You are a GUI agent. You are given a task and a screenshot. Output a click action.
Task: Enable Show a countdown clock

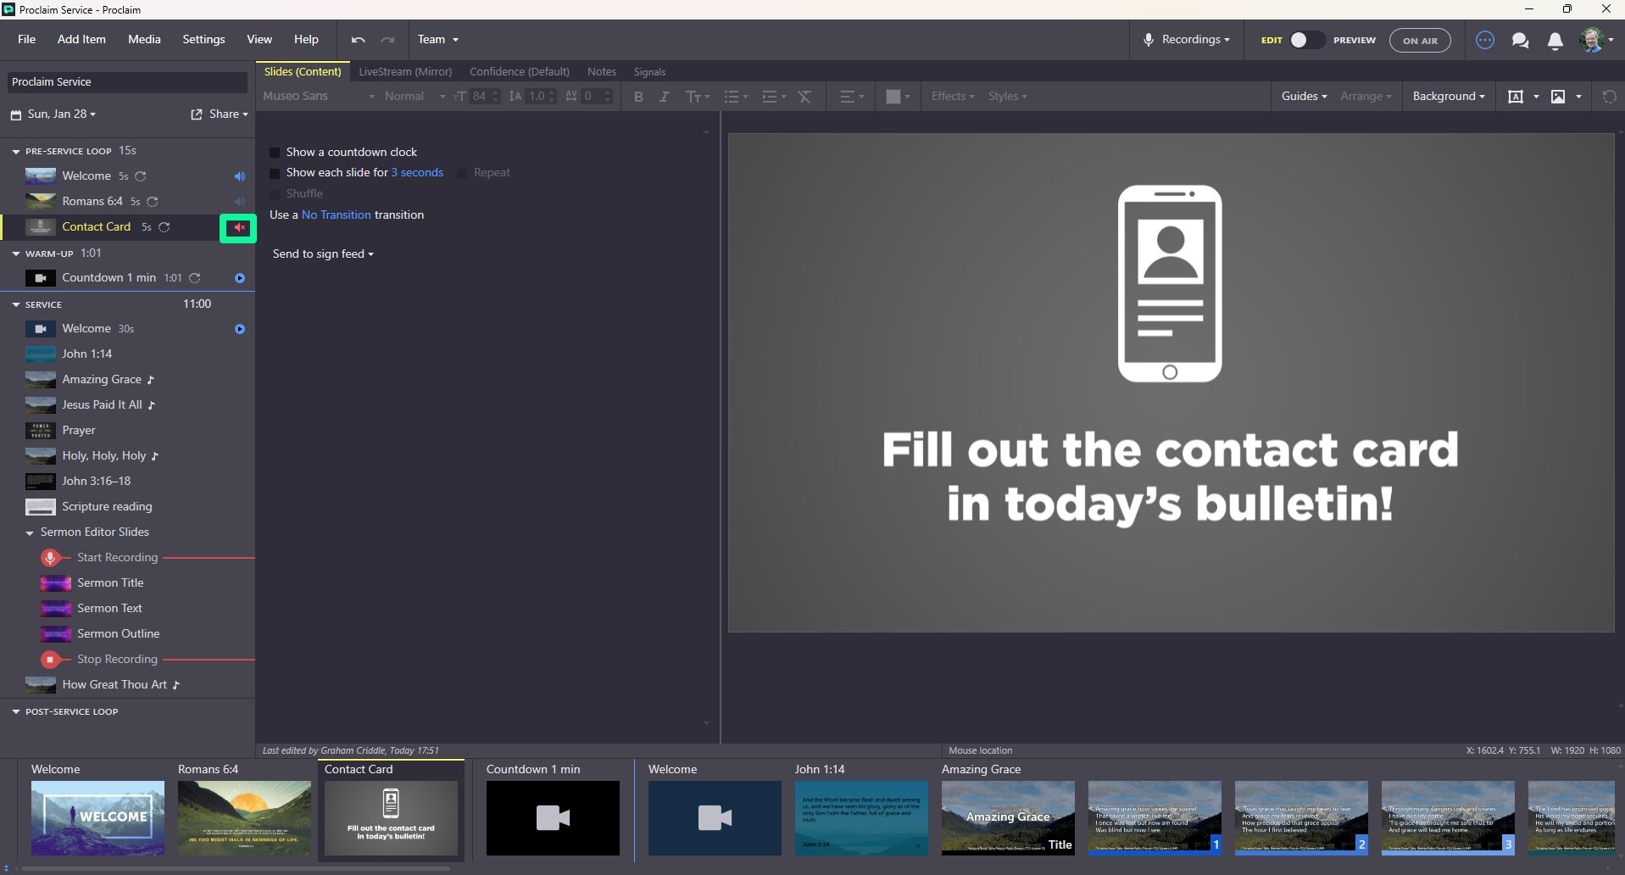tap(275, 152)
